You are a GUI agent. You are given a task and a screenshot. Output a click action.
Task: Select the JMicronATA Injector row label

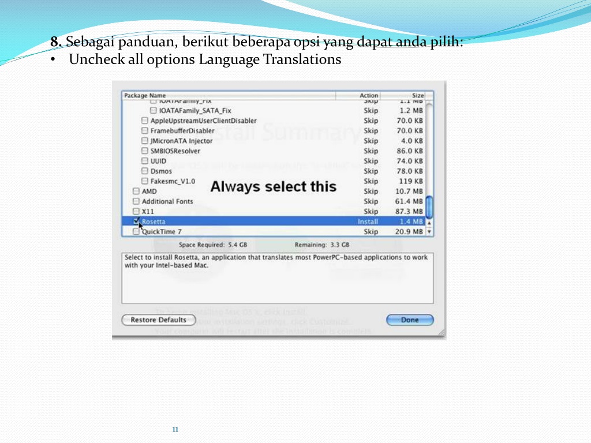(x=181, y=141)
